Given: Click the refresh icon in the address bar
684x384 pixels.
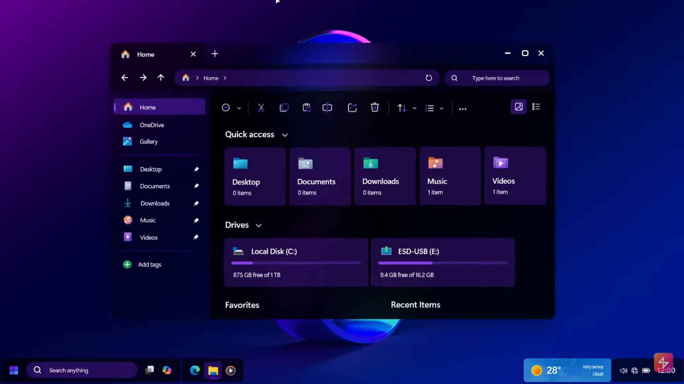Looking at the screenshot, I should tap(429, 78).
